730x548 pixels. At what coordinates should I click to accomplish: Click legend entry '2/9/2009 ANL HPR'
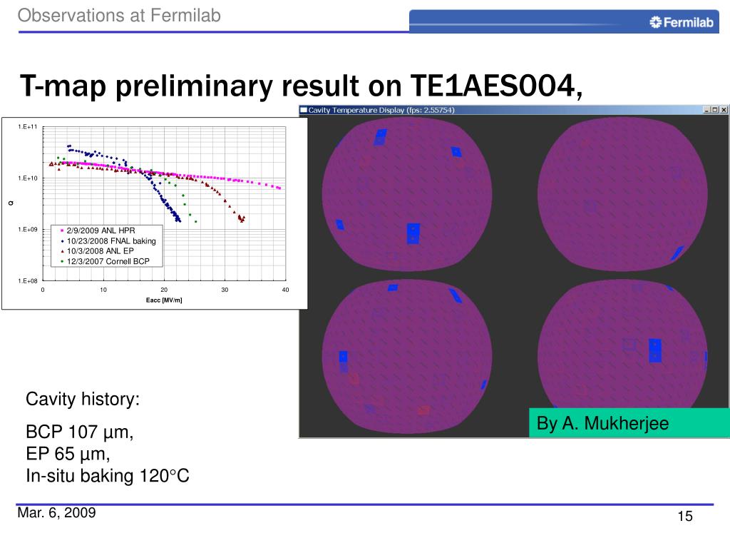tap(101, 230)
